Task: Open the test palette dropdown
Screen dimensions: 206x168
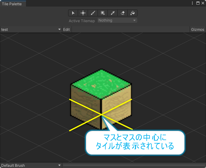Action: (x=31, y=29)
